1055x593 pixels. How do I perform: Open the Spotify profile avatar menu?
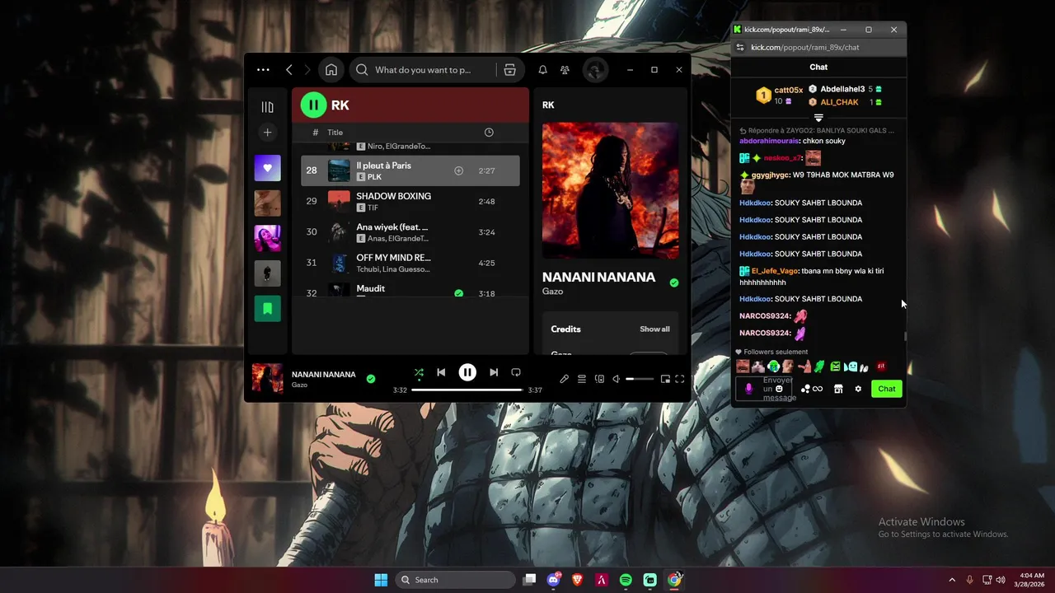595,70
